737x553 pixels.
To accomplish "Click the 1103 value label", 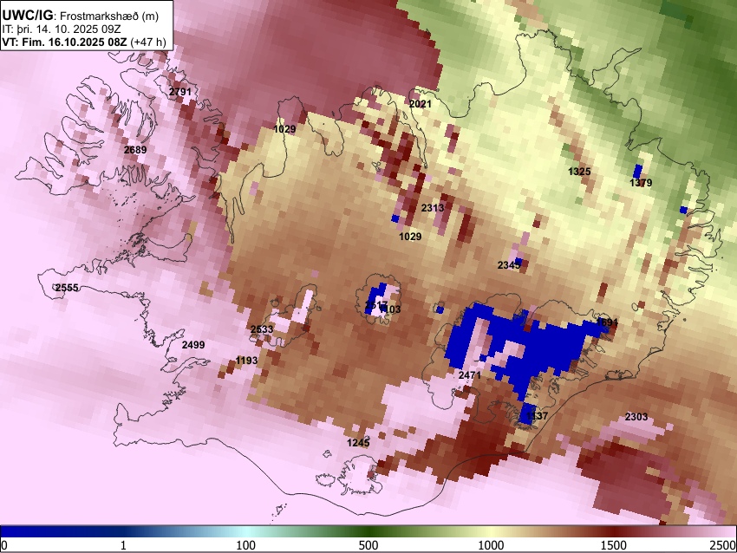I will coord(390,309).
